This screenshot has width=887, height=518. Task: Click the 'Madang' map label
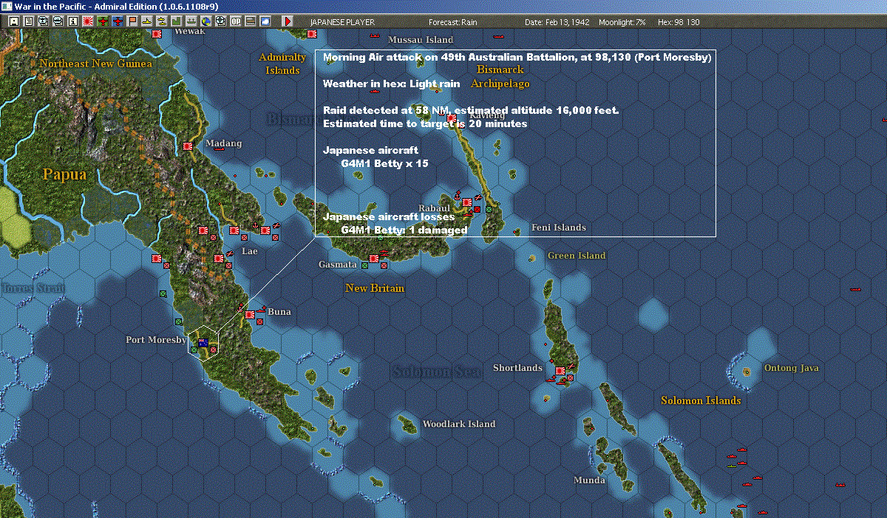[x=224, y=143]
